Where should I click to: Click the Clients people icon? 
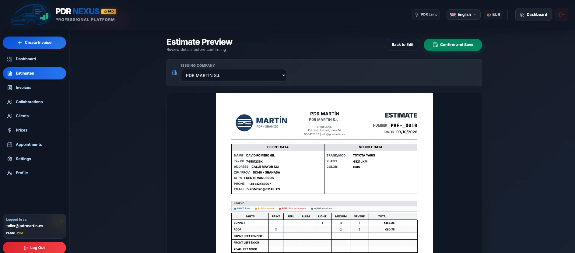pyautogui.click(x=10, y=116)
